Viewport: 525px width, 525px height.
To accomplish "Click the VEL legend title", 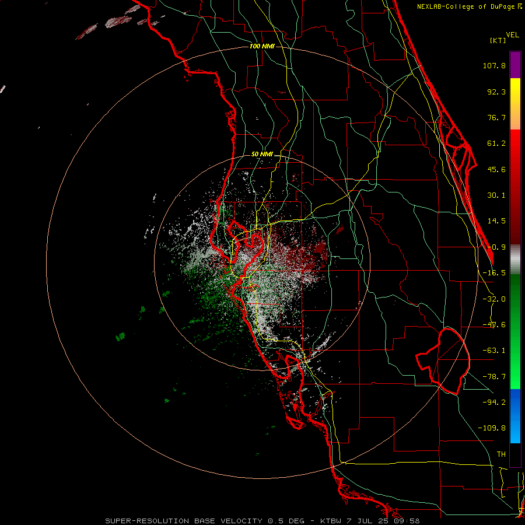I will pos(512,35).
